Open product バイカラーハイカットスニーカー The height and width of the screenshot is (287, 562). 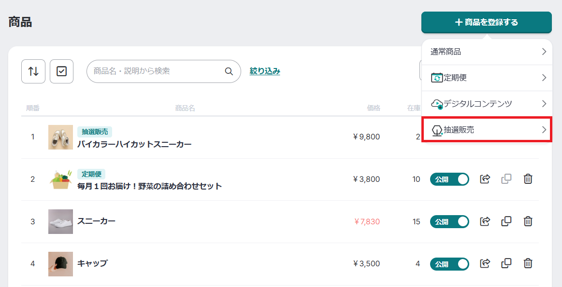[x=134, y=145]
